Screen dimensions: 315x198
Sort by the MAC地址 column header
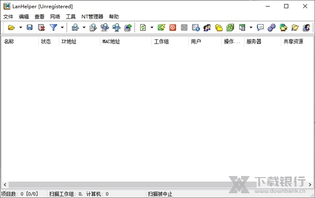(125, 41)
